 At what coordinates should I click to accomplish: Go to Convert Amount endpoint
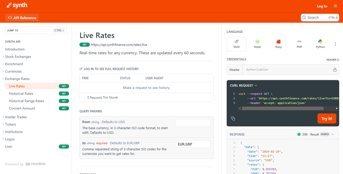[22, 108]
